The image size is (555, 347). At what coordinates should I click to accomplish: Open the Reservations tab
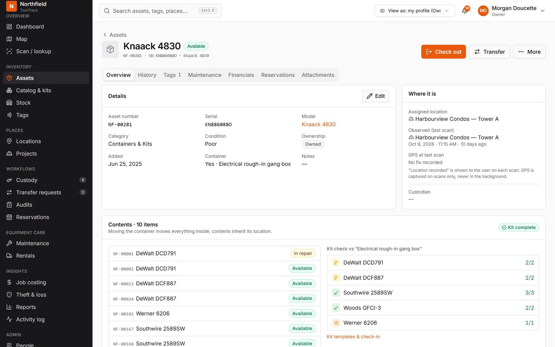(x=278, y=75)
